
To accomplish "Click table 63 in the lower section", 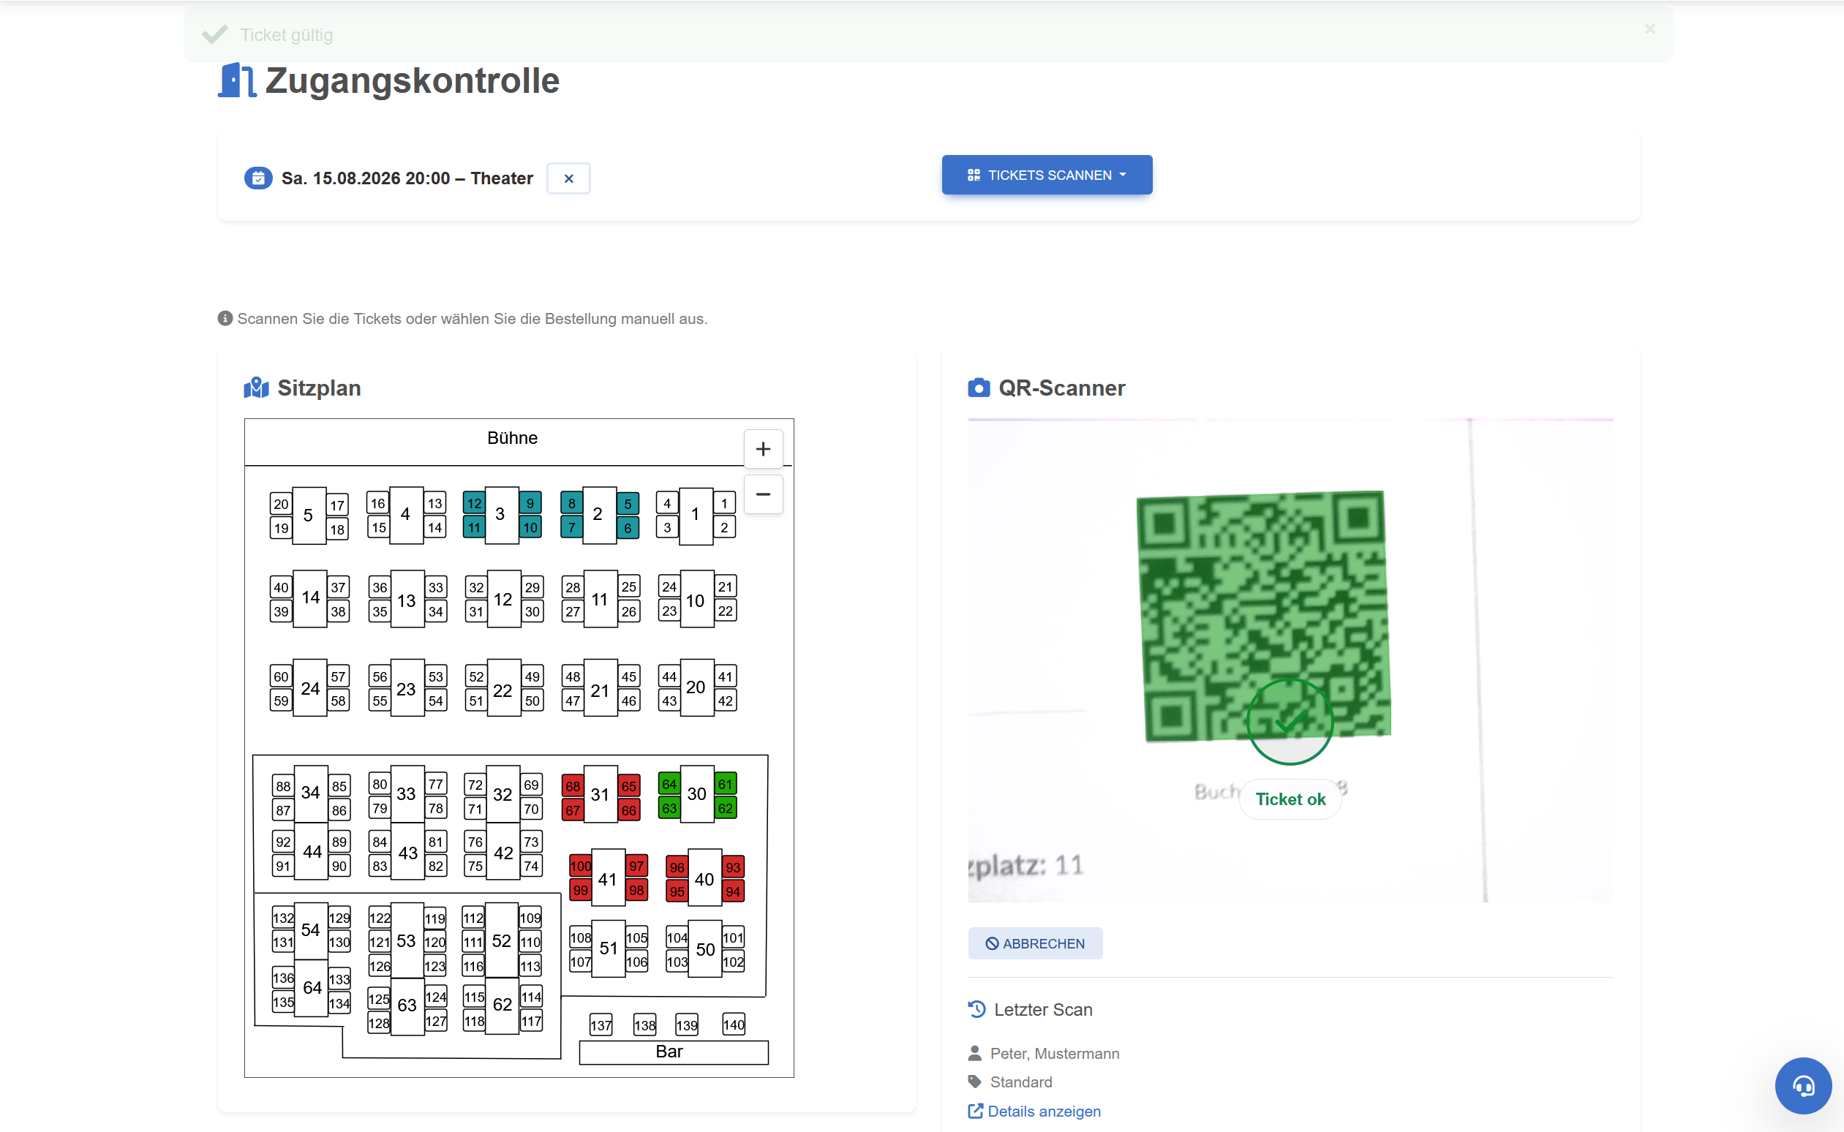I will (408, 1005).
